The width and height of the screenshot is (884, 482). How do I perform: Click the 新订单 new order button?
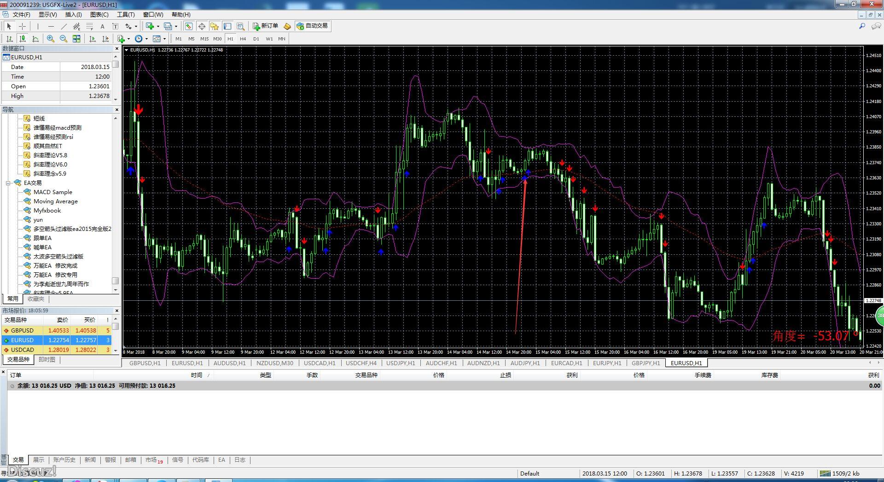[265, 26]
